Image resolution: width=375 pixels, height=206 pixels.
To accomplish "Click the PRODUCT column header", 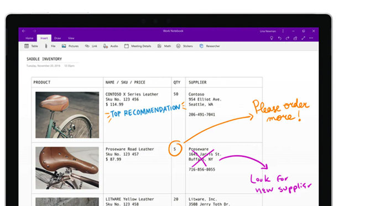I will (x=42, y=82).
